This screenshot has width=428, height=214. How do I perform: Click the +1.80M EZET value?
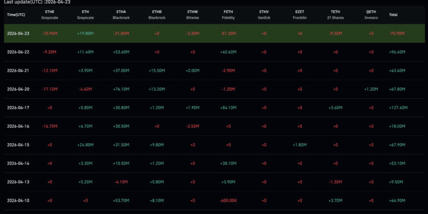coord(300,145)
